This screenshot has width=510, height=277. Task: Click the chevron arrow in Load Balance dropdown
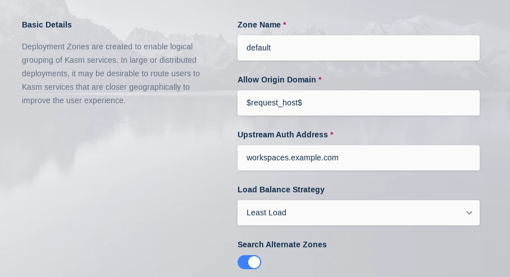[469, 213]
